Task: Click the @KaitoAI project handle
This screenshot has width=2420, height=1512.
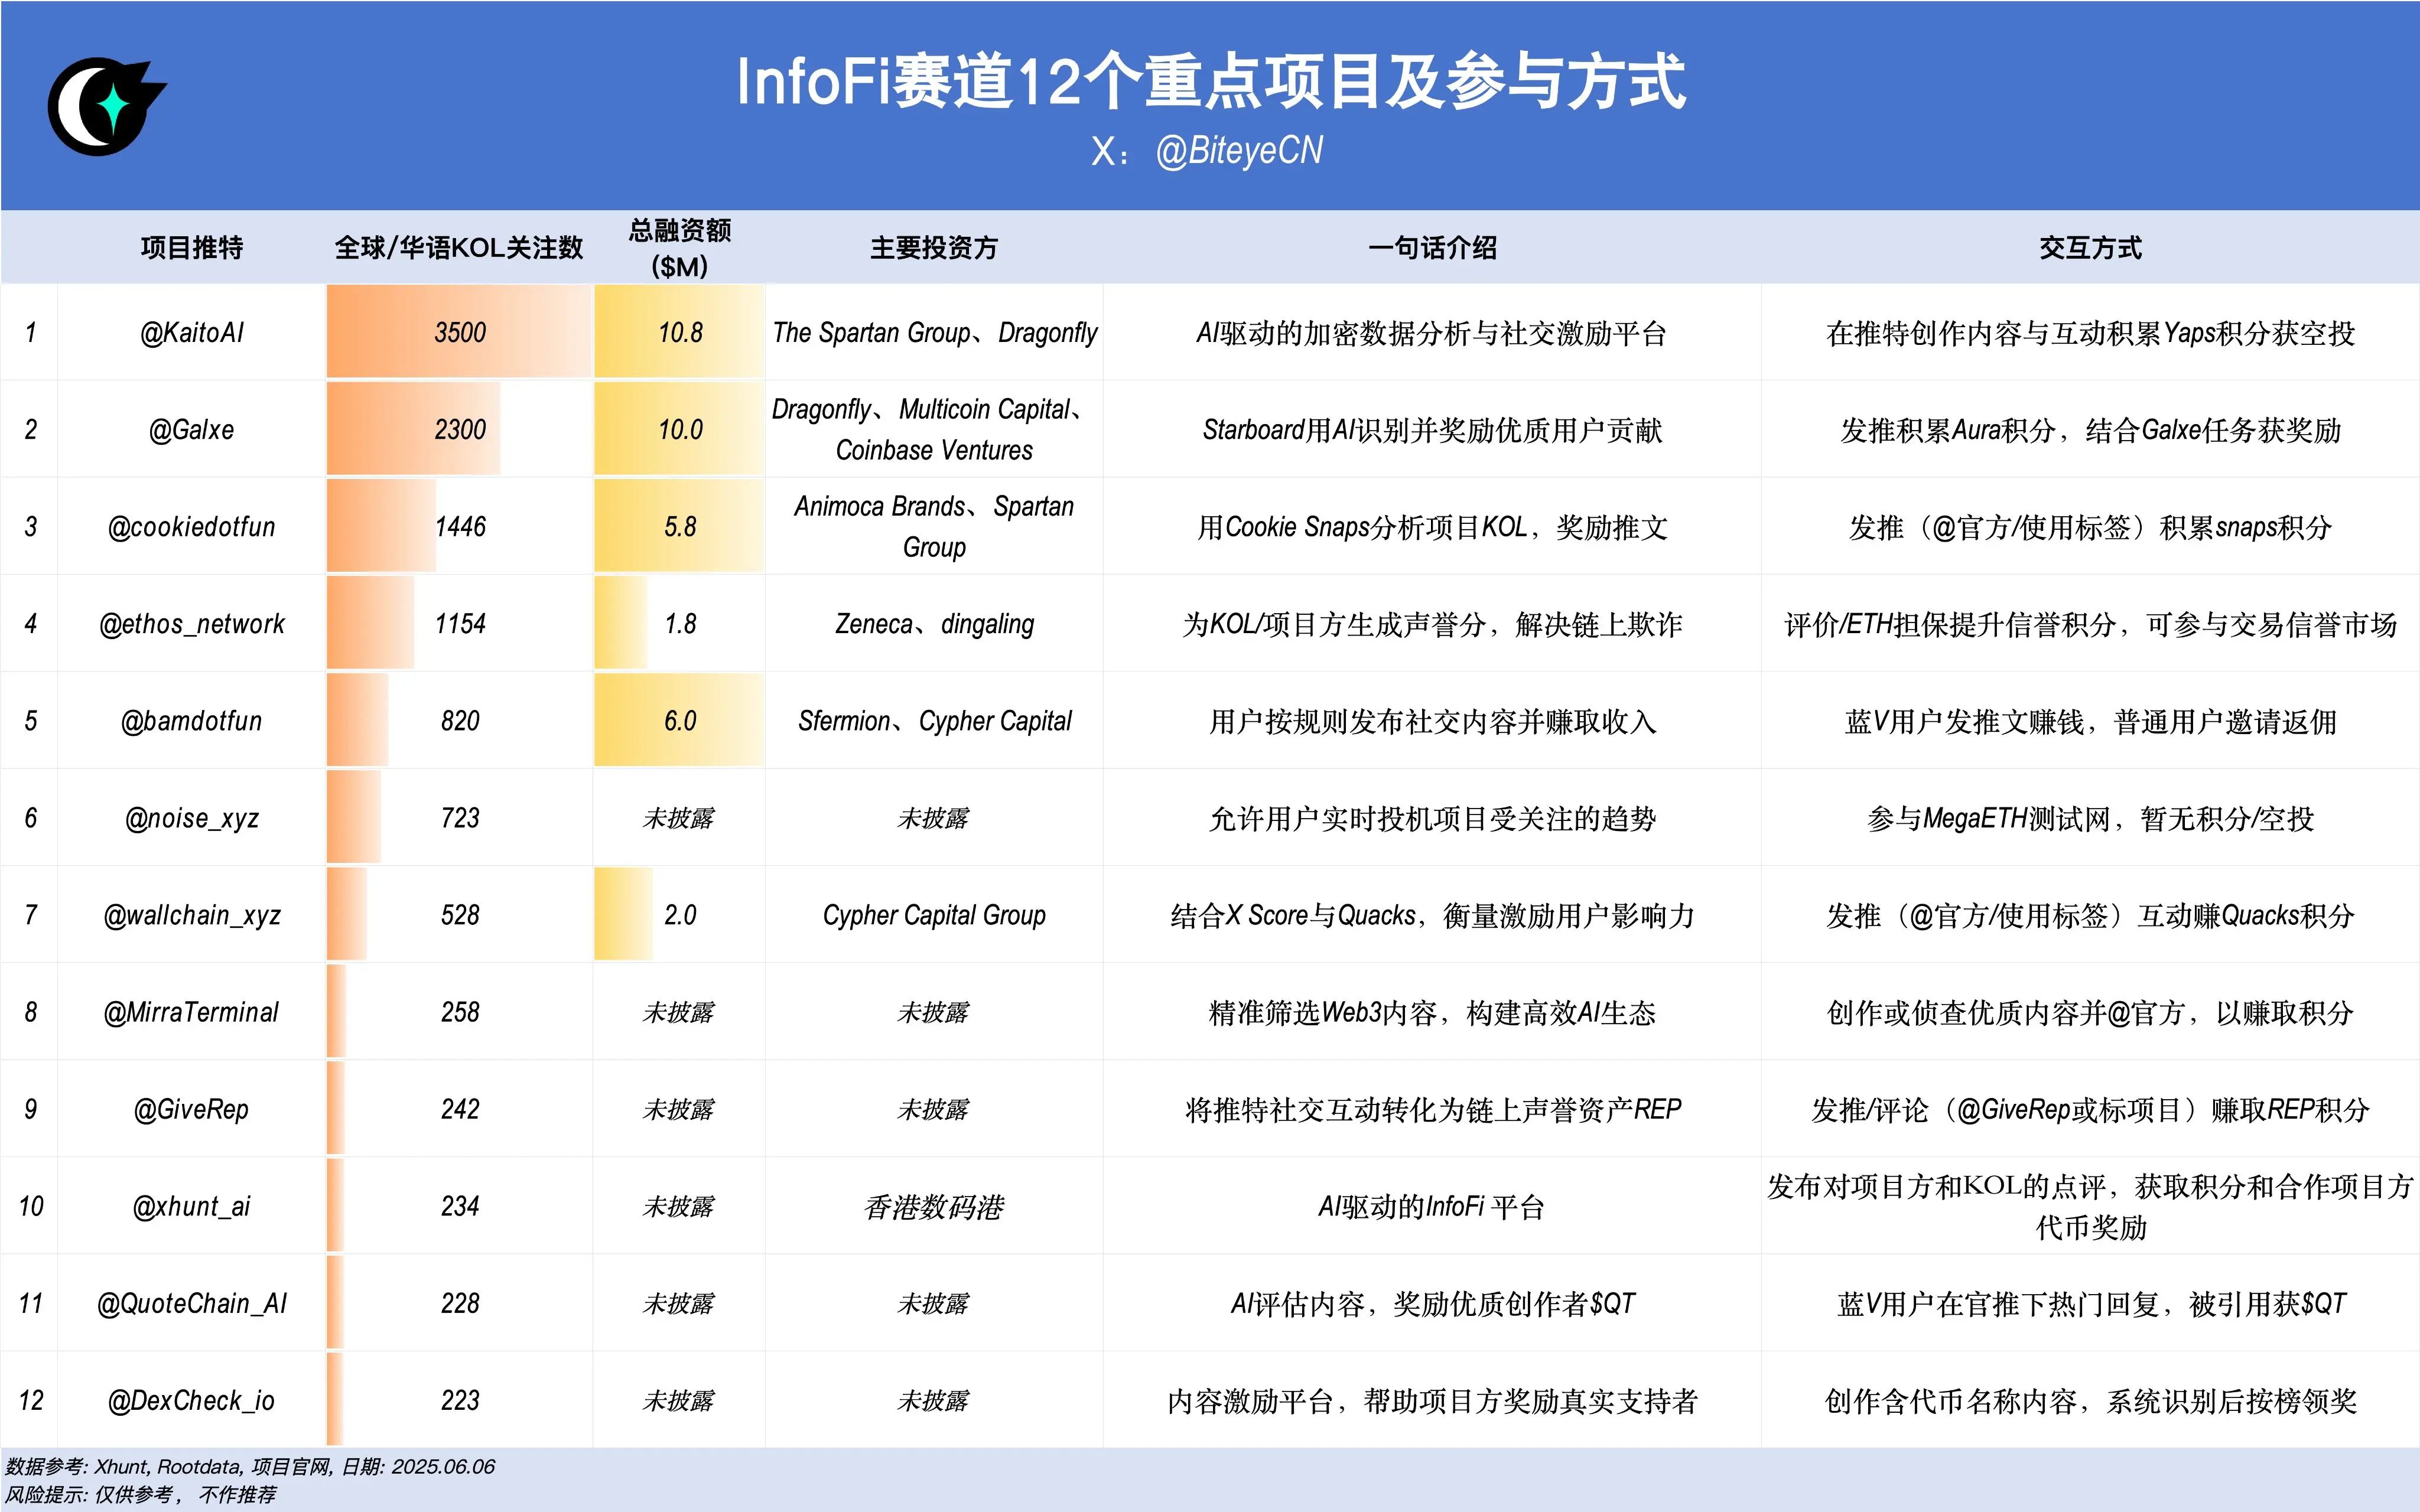Action: [191, 333]
